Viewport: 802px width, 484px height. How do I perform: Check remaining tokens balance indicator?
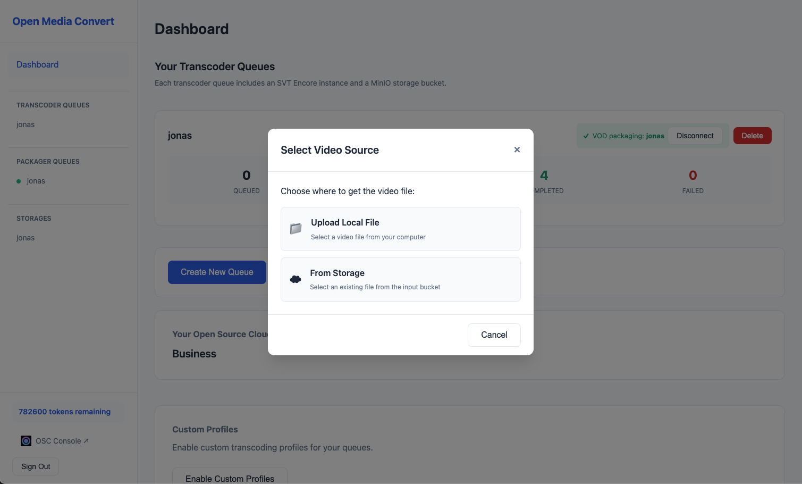coord(64,411)
